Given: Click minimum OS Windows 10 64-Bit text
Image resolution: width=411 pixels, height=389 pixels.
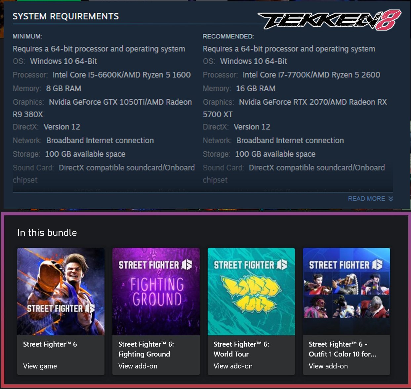Looking at the screenshot, I should click(63, 61).
